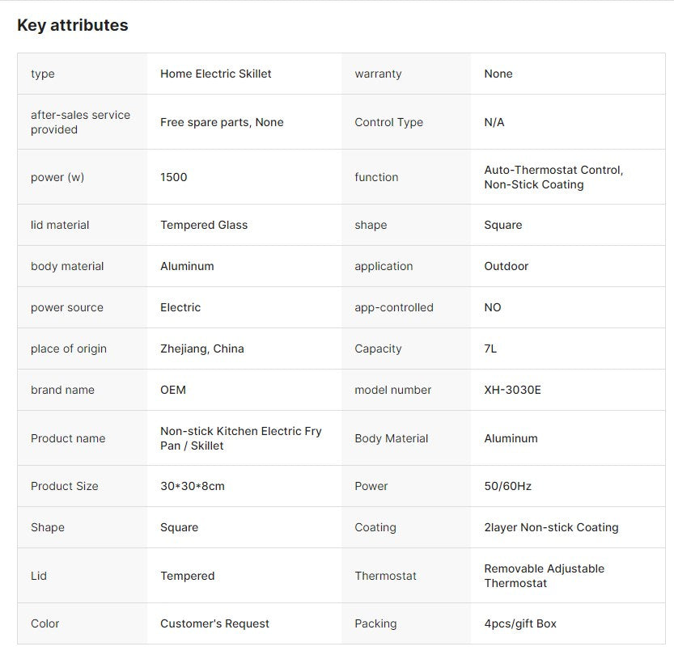Image resolution: width=674 pixels, height=655 pixels.
Task: Click the Removable Adjustable Thermostat value
Action: (x=545, y=576)
